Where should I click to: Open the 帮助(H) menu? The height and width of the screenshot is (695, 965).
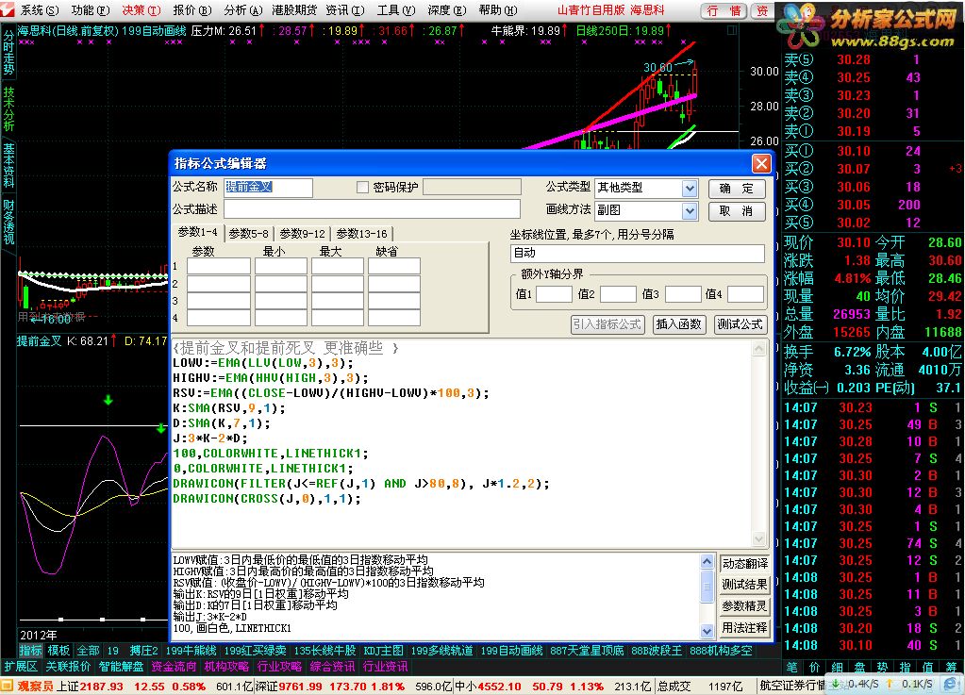tap(498, 9)
